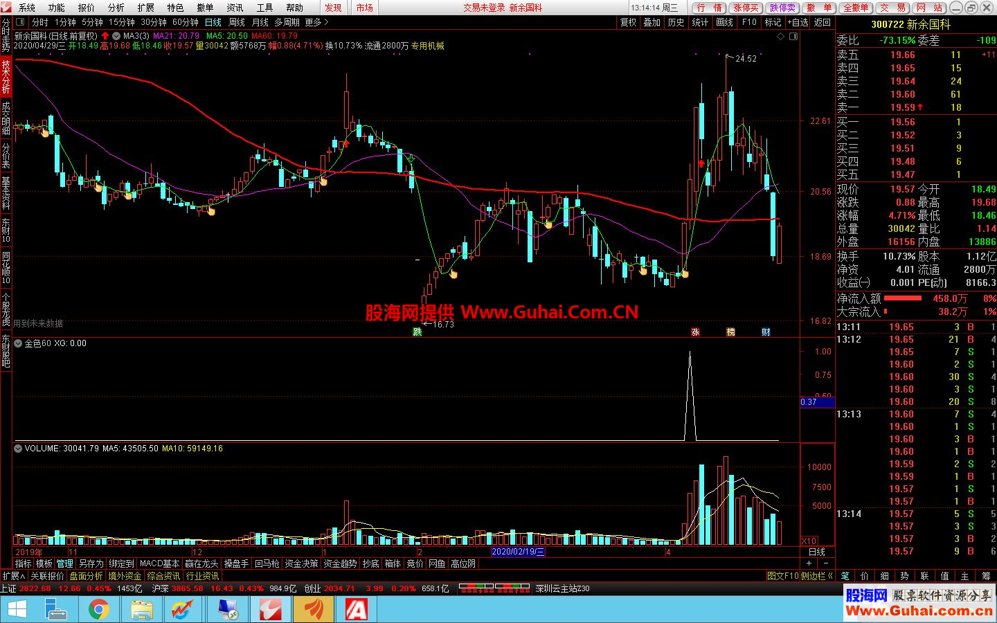Open the red checkmark trading app on taskbar
This screenshot has height=623, width=997.
click(270, 610)
